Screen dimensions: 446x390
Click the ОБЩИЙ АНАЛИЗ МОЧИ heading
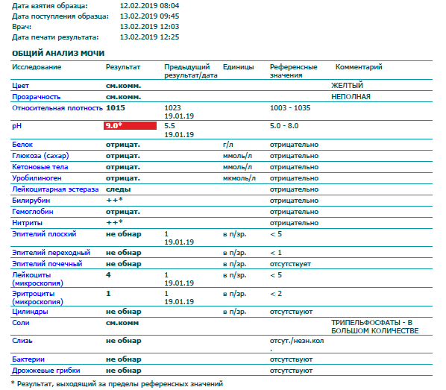coord(58,54)
